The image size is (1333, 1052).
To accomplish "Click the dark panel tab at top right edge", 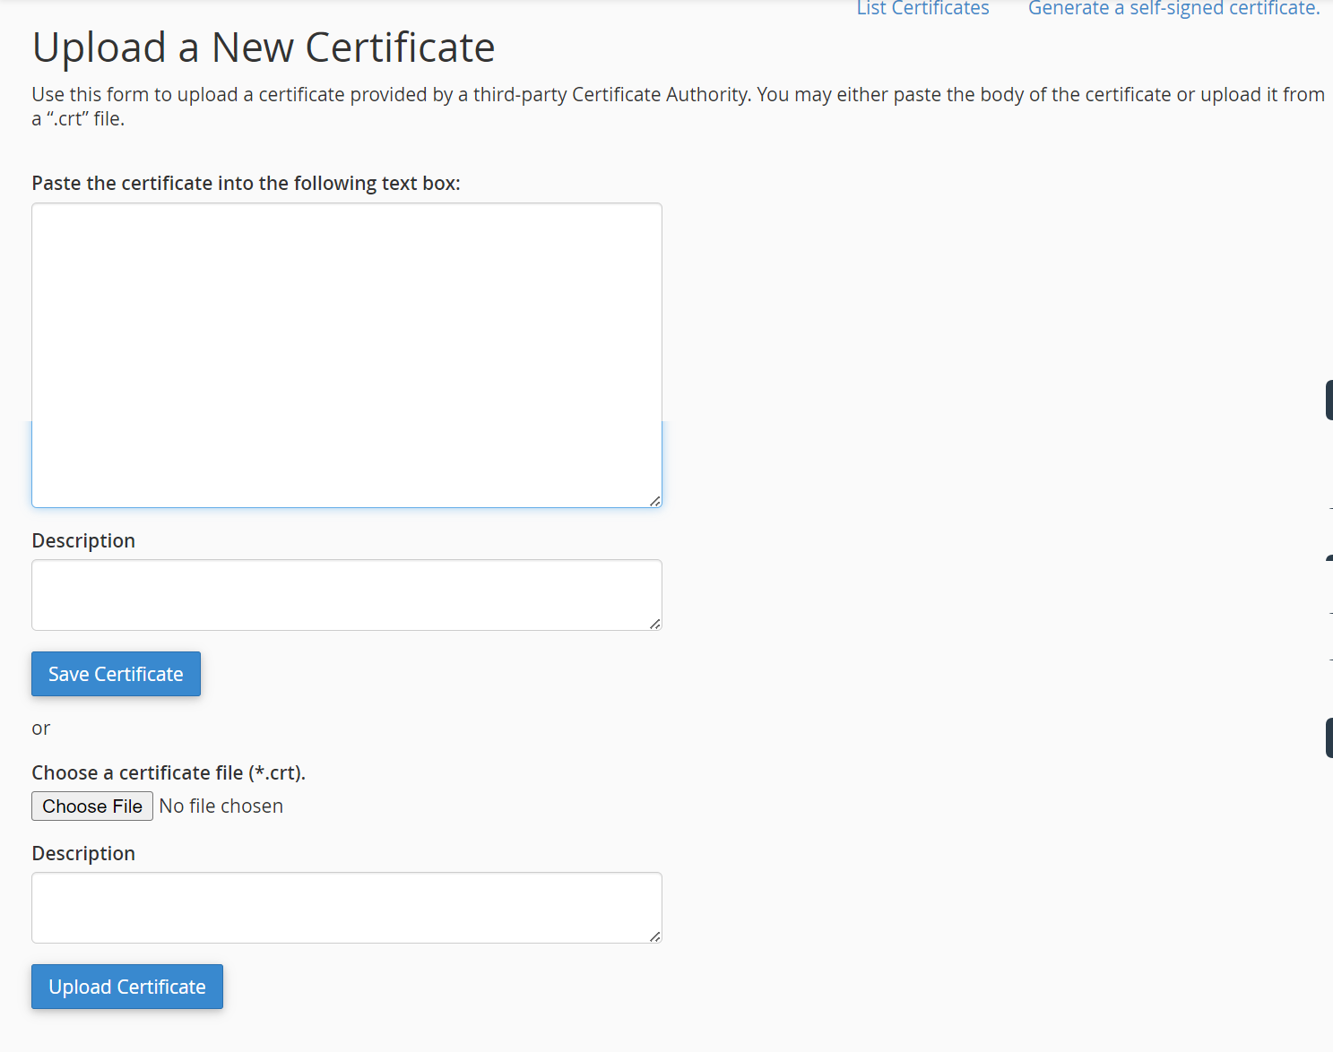I will (1329, 400).
